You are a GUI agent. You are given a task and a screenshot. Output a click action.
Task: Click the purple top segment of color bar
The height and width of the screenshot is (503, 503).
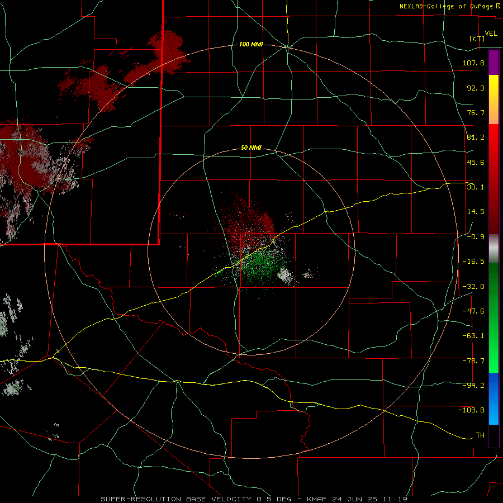pyautogui.click(x=493, y=62)
